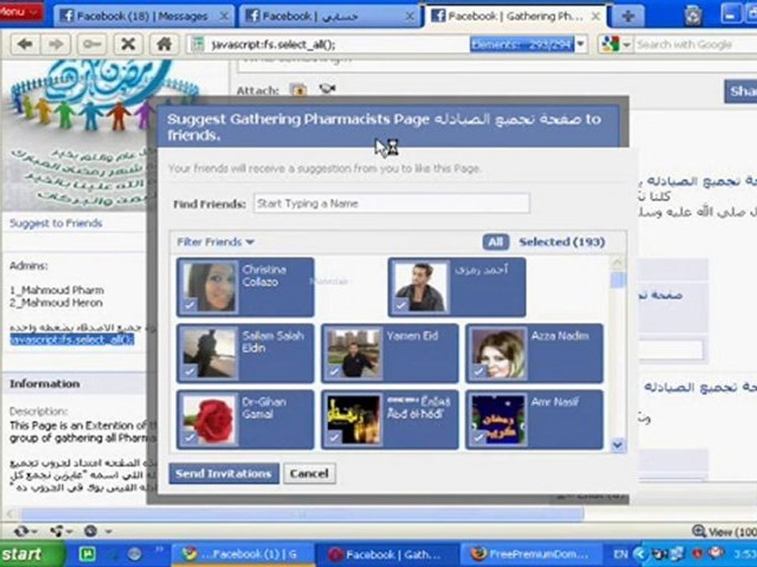
Task: Go forward with the forward arrow
Action: point(56,44)
